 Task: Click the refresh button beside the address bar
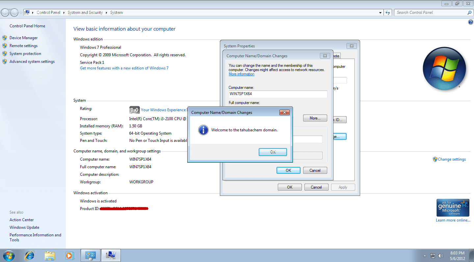pos(388,13)
